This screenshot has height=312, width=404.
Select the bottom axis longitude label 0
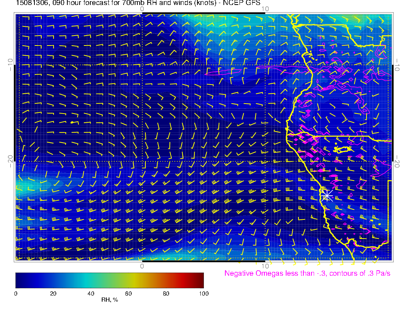coord(142,266)
